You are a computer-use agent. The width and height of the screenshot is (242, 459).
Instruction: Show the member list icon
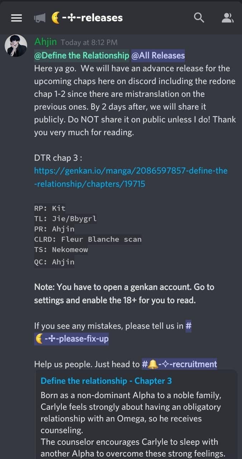click(x=227, y=18)
